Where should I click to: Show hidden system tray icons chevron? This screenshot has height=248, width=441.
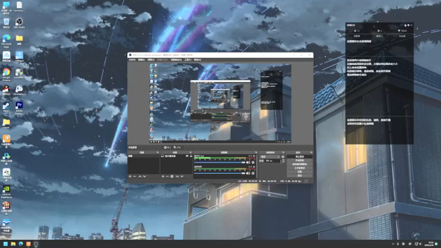[x=393, y=244]
